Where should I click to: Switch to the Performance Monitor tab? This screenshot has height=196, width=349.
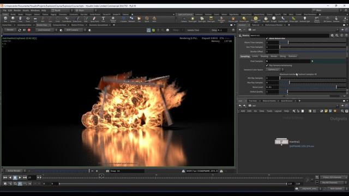274,25
